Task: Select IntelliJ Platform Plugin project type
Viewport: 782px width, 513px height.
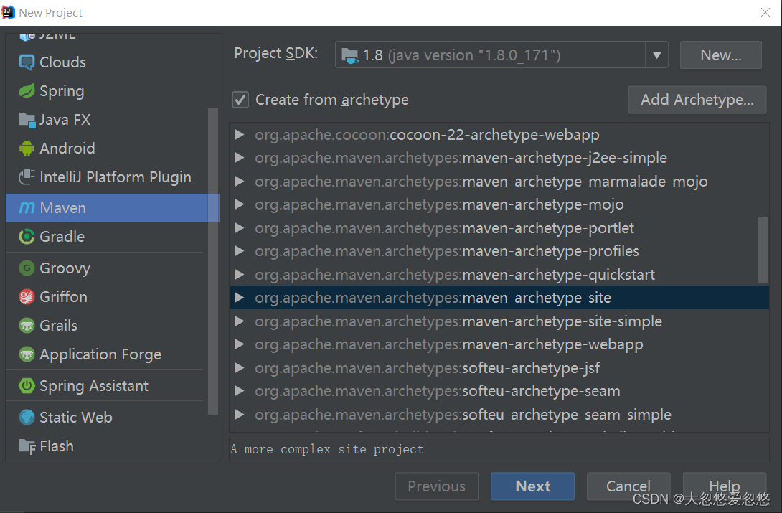Action: [x=107, y=177]
